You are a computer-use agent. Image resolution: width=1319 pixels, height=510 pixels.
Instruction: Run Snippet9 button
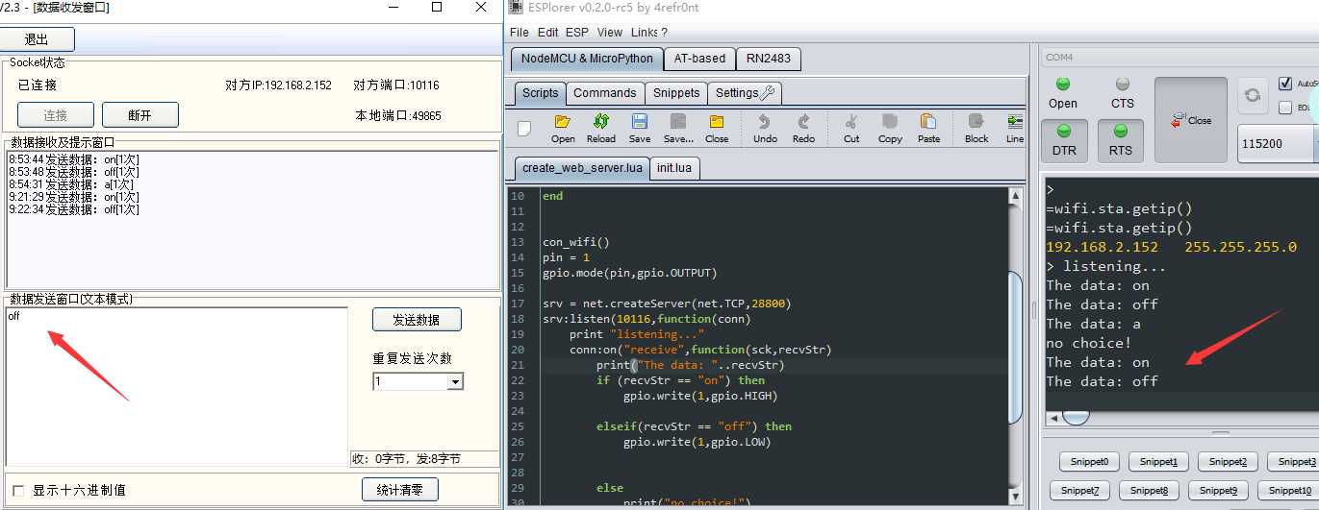point(1219,491)
